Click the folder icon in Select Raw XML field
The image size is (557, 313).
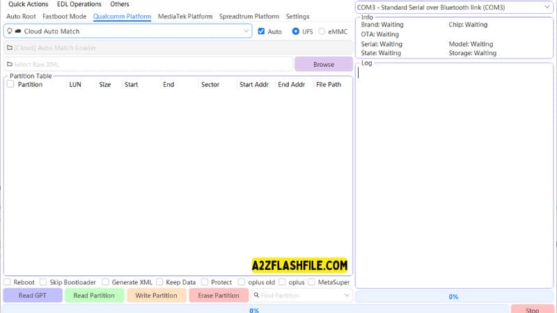pos(10,64)
